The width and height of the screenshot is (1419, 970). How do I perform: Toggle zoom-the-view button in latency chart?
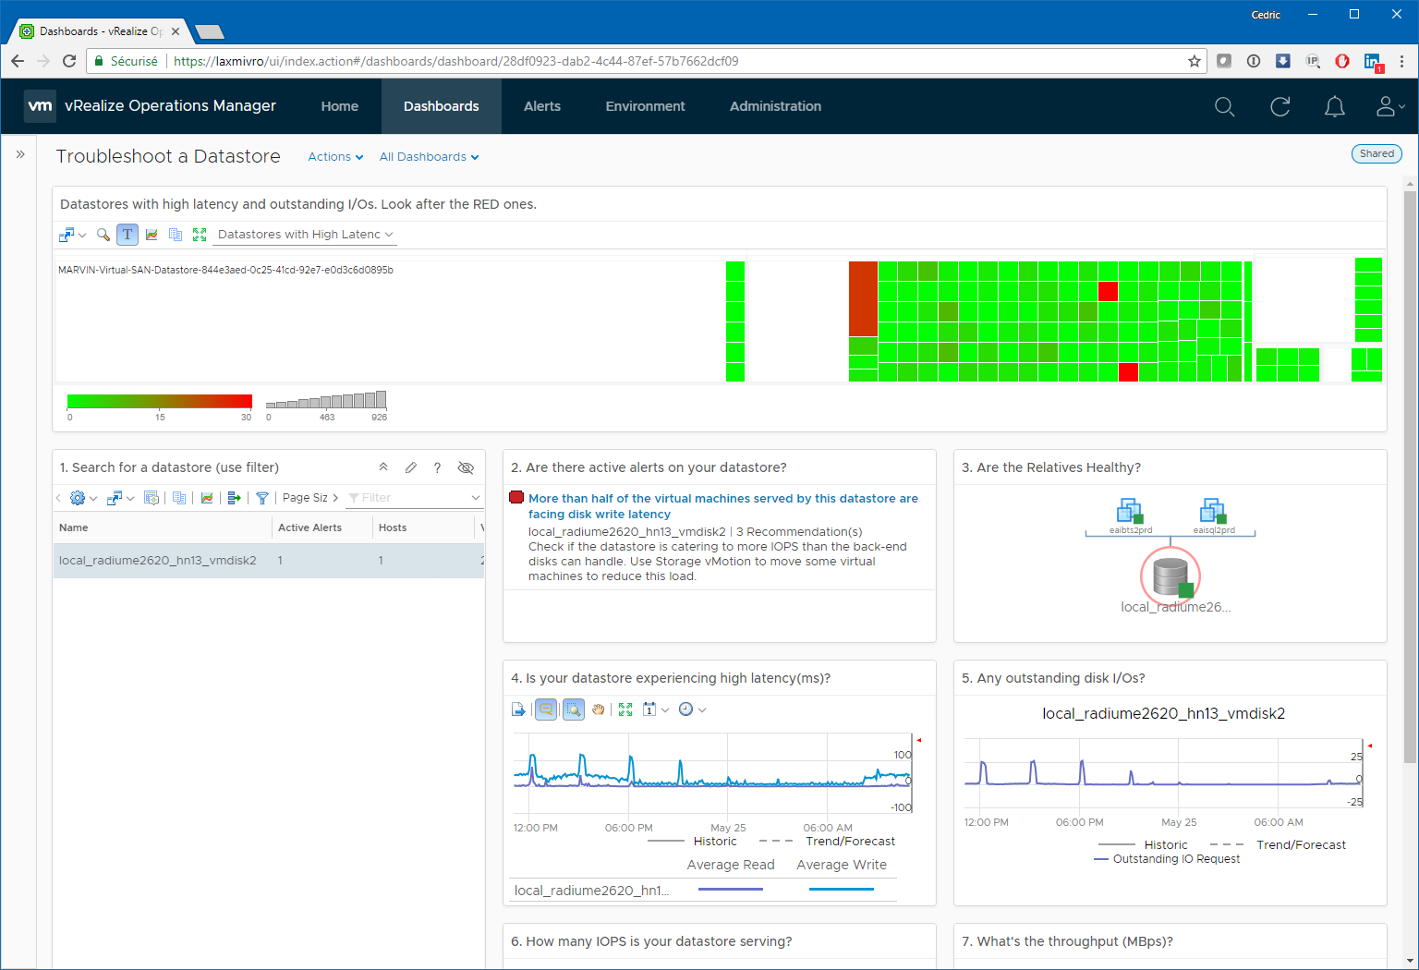pos(574,709)
